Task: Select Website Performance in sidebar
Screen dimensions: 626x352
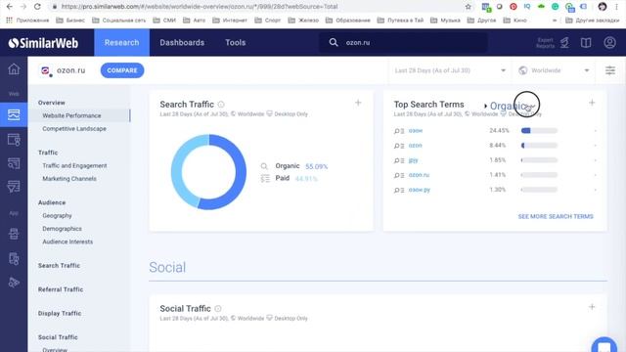Action: click(71, 115)
